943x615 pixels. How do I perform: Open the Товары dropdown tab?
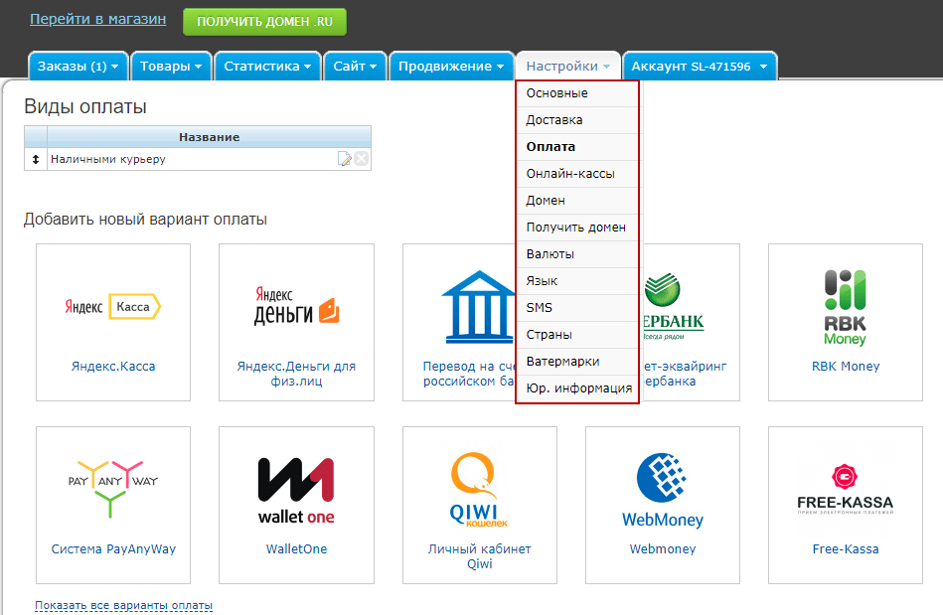(x=171, y=67)
